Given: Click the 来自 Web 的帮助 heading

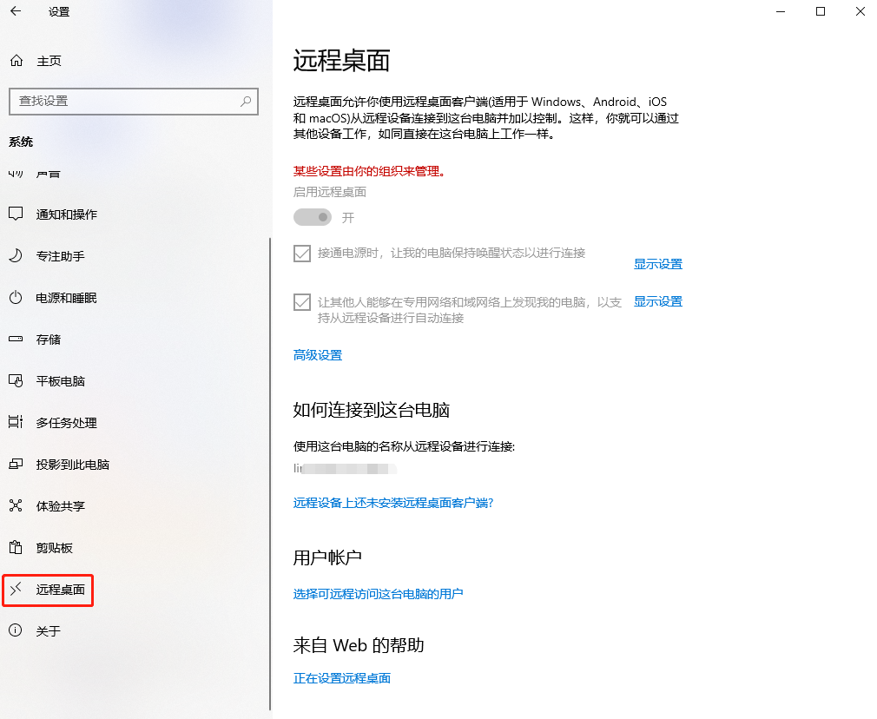Looking at the screenshot, I should [x=359, y=646].
